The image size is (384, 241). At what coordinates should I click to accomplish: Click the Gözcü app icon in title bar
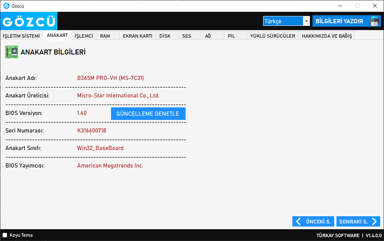tap(6, 6)
